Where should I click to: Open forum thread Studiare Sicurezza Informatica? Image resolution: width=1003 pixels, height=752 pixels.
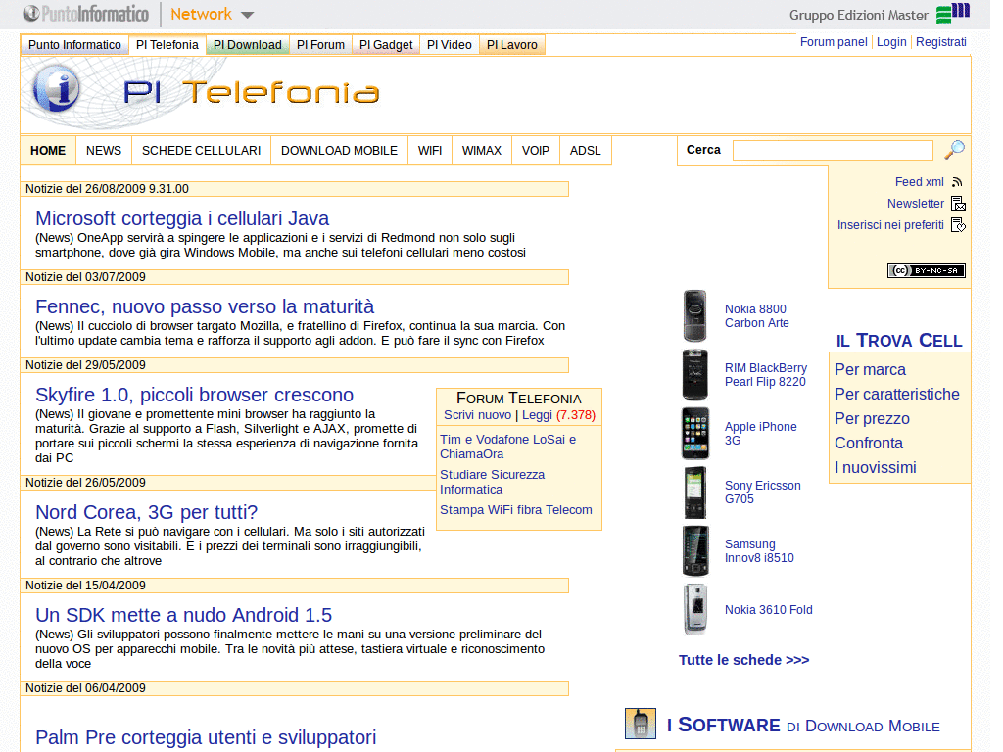492,482
